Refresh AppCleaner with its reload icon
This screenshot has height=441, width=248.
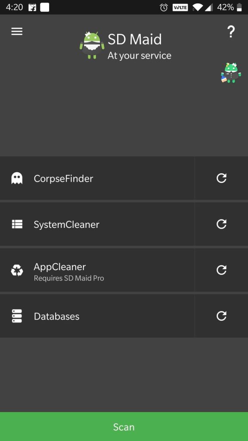[x=221, y=270]
